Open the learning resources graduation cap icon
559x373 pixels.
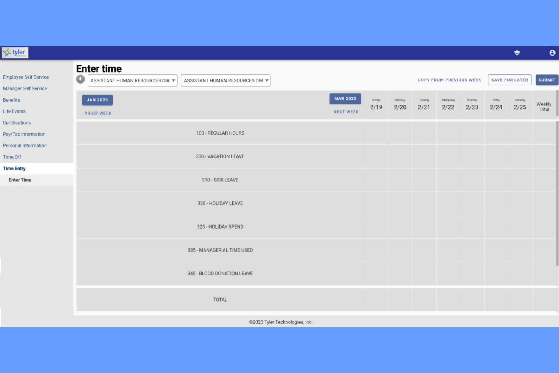coord(517,53)
